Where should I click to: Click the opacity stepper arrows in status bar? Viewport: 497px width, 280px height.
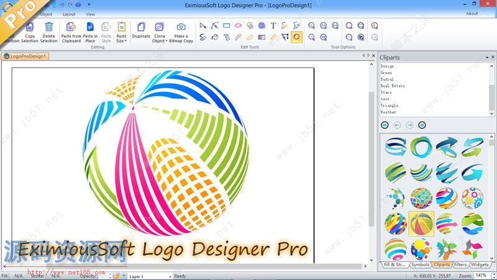coord(110,276)
